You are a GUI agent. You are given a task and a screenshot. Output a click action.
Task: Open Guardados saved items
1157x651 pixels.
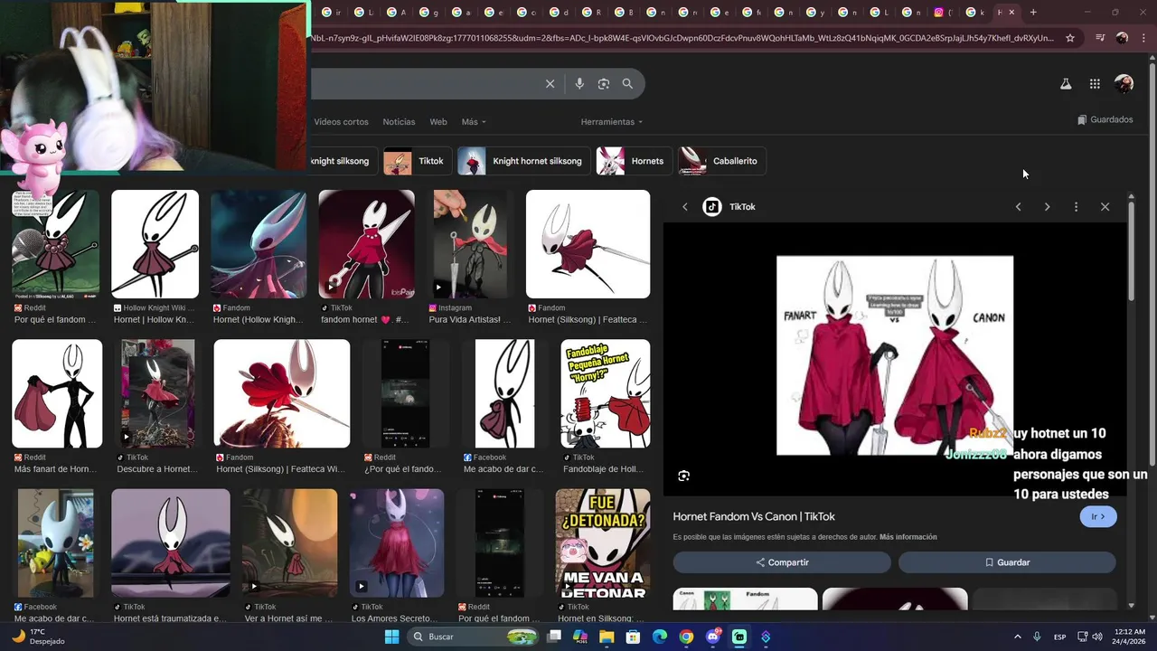[x=1105, y=119]
